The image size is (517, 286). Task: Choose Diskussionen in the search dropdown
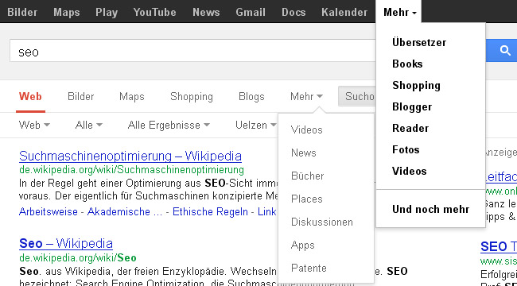tap(322, 222)
